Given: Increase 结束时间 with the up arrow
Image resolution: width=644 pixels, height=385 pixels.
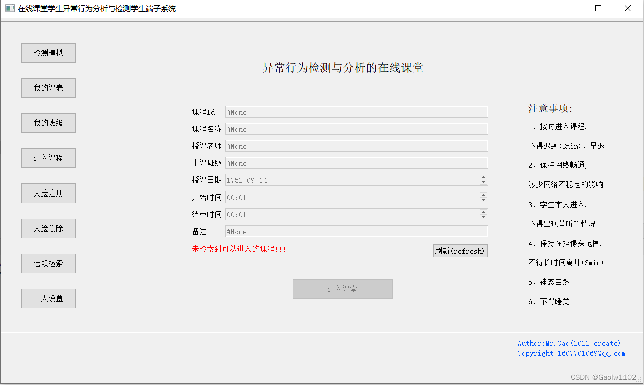Looking at the screenshot, I should click(483, 212).
